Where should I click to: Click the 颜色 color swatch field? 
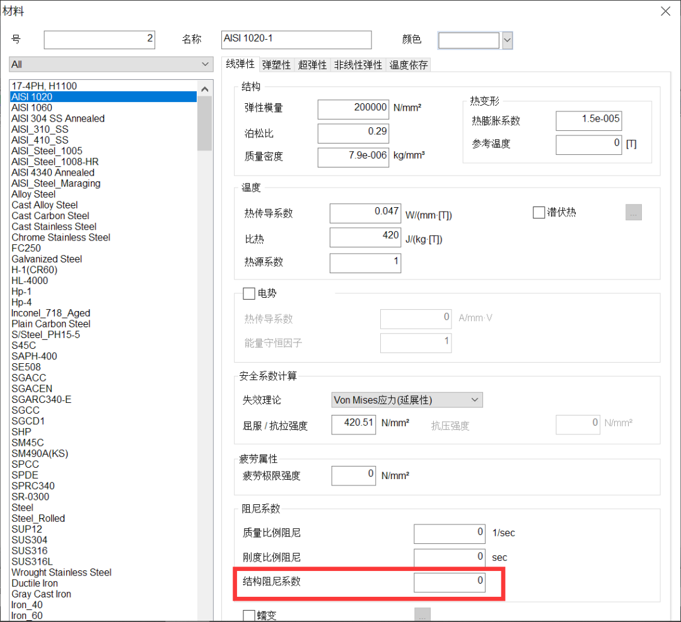[x=469, y=40]
